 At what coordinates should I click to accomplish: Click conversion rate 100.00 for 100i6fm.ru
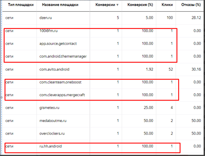[x=148, y=31]
